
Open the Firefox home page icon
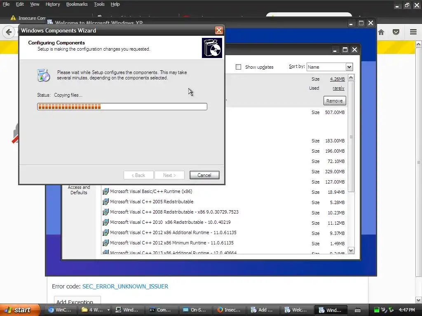(381, 32)
